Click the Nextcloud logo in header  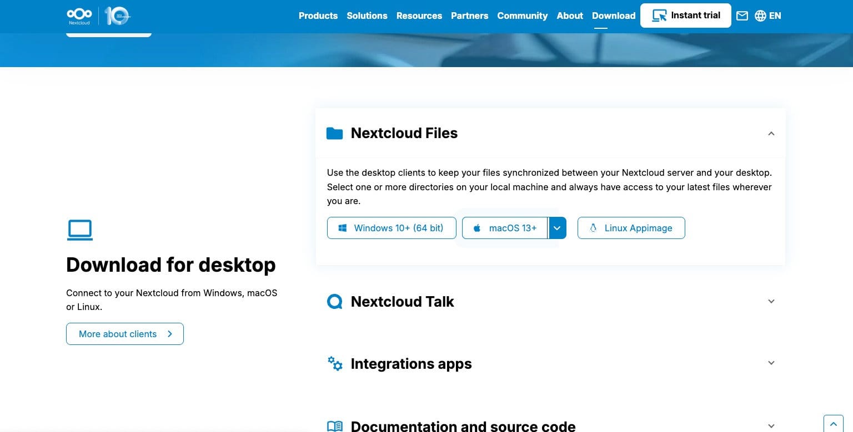point(79,16)
